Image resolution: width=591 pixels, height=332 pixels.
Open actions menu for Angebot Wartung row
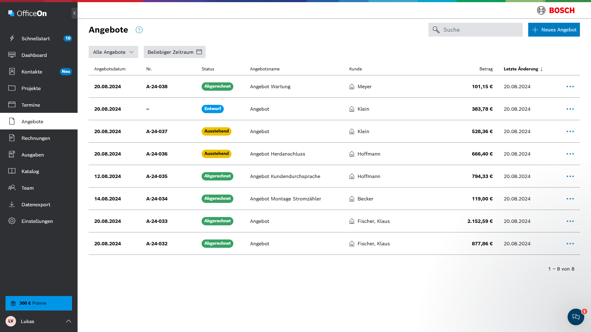click(x=570, y=86)
